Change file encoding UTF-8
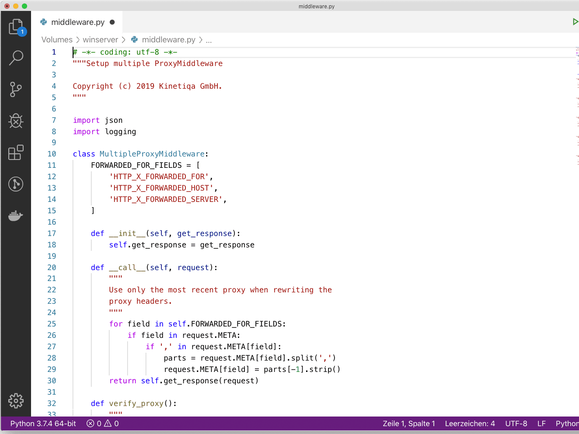The height and width of the screenshot is (434, 579). coord(516,424)
